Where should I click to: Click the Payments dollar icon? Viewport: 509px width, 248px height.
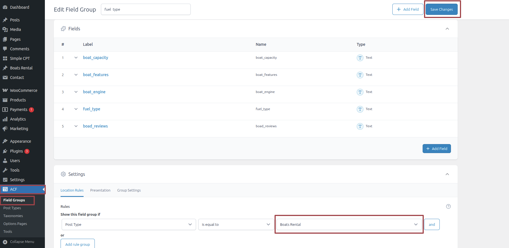click(5, 110)
